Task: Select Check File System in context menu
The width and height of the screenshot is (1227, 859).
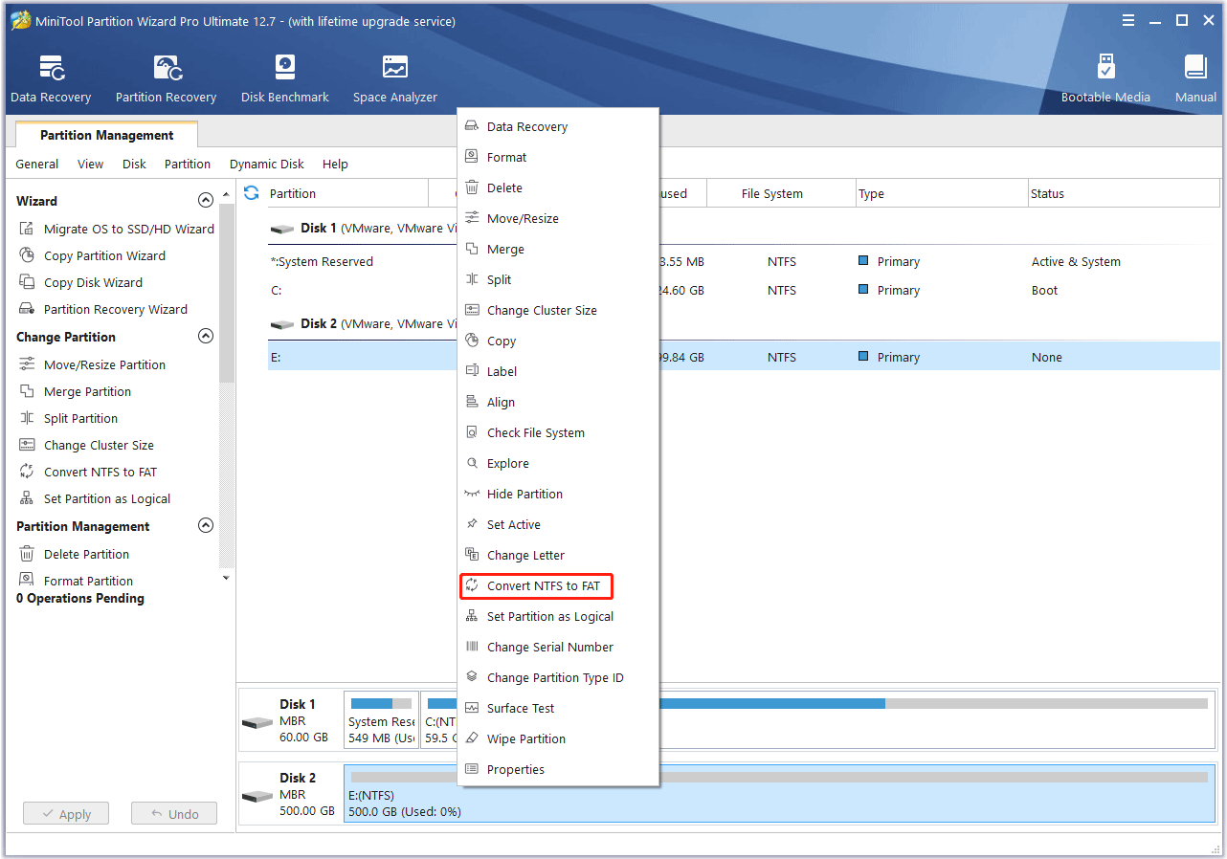Action: point(558,432)
